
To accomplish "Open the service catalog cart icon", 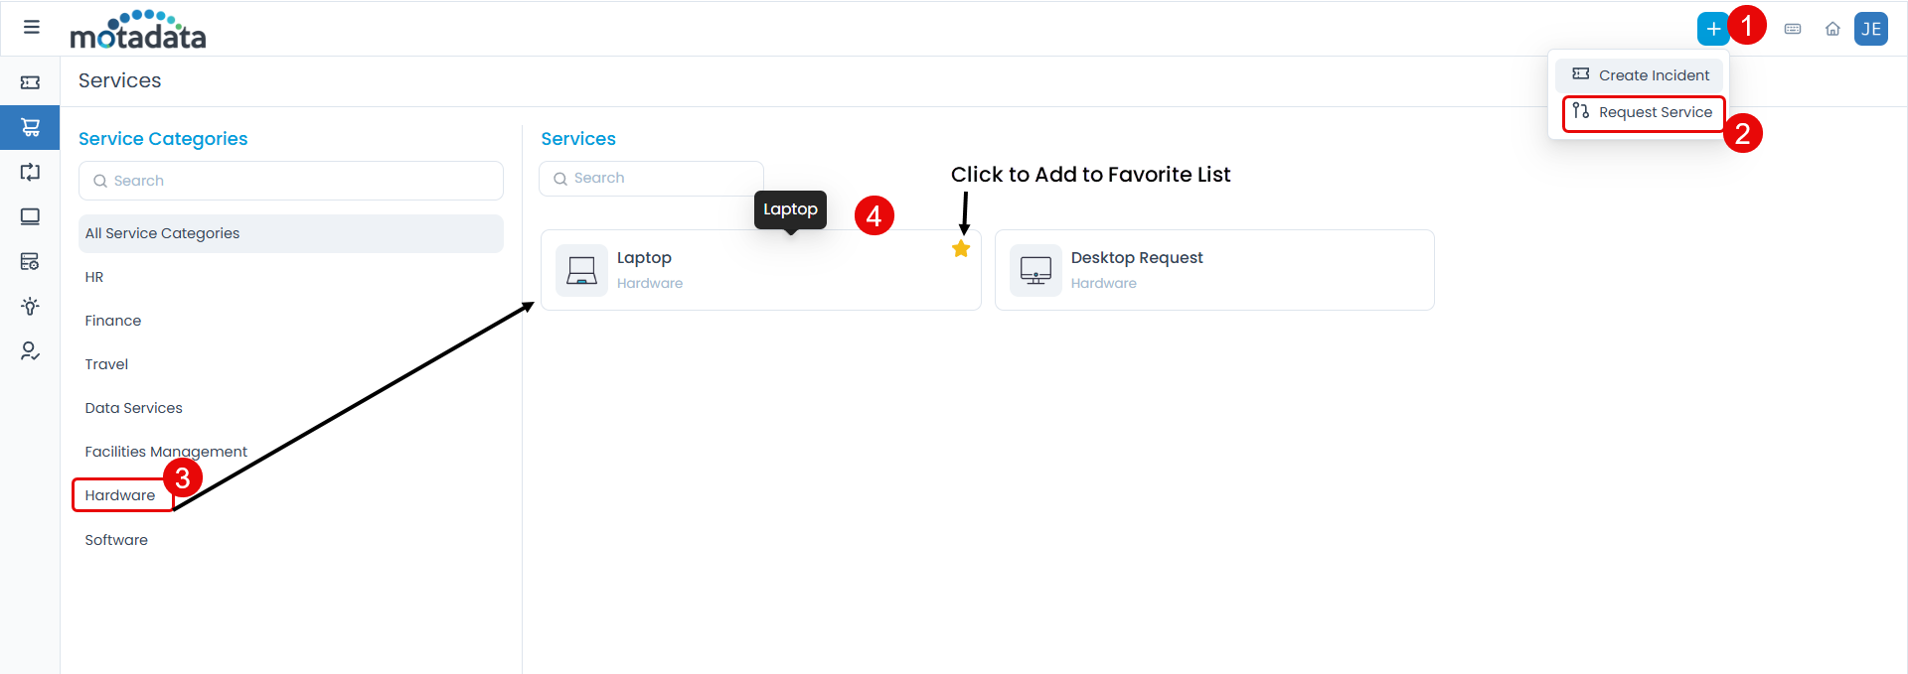I will 30,128.
